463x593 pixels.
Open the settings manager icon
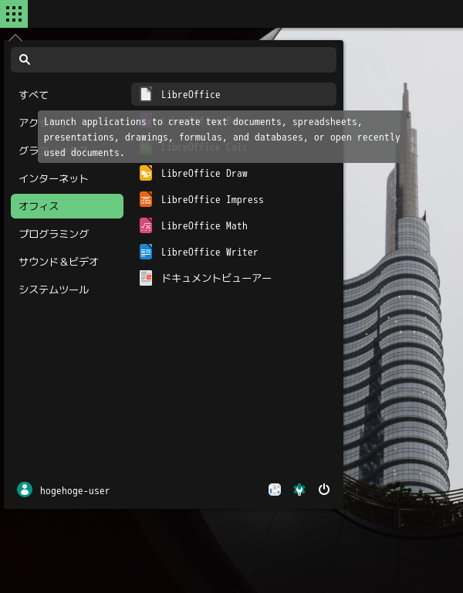click(x=275, y=490)
